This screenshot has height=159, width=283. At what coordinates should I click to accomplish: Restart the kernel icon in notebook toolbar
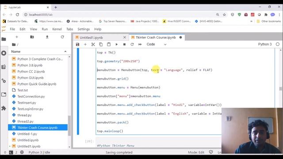point(132,44)
